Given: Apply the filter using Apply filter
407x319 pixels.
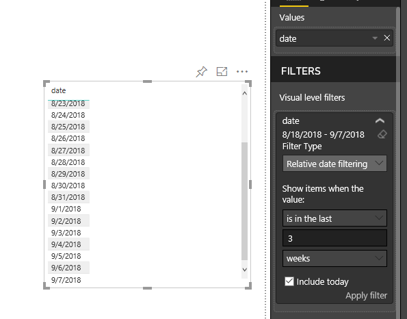Looking at the screenshot, I should 366,295.
